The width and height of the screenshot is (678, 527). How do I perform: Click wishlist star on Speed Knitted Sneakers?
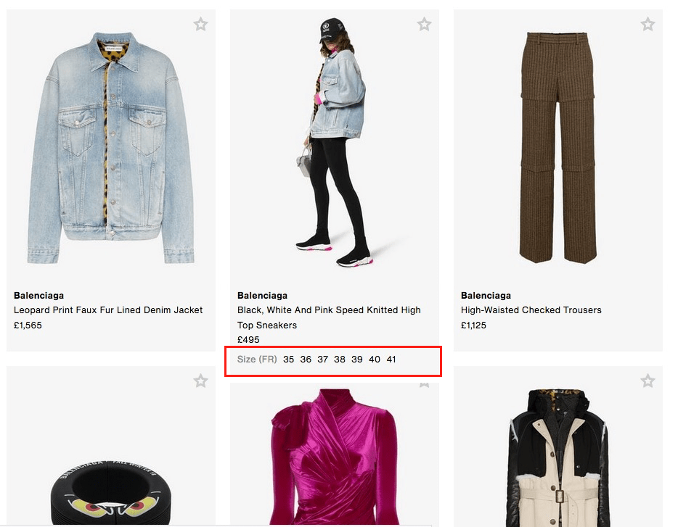pos(424,24)
